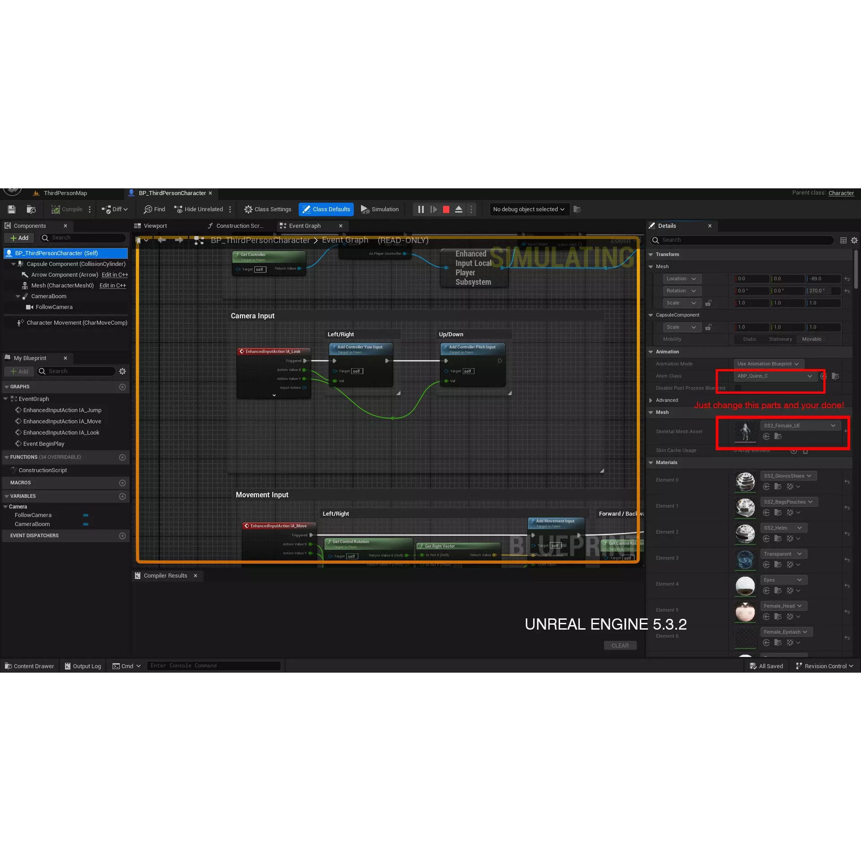The width and height of the screenshot is (861, 861).
Task: Click Skeletal Mesh Asset thumbnail
Action: [745, 432]
